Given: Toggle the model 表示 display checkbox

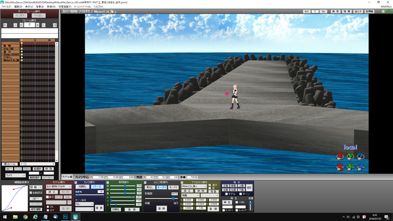Looking at the screenshot, I should coord(47,197).
